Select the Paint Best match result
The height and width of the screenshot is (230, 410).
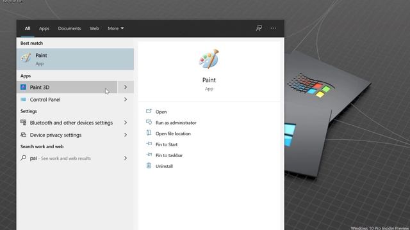pyautogui.click(x=76, y=59)
